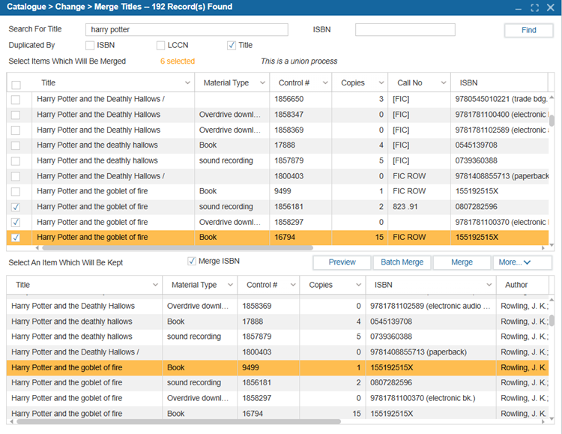
Task: Open Call No column dropdown arrow
Action: click(443, 83)
